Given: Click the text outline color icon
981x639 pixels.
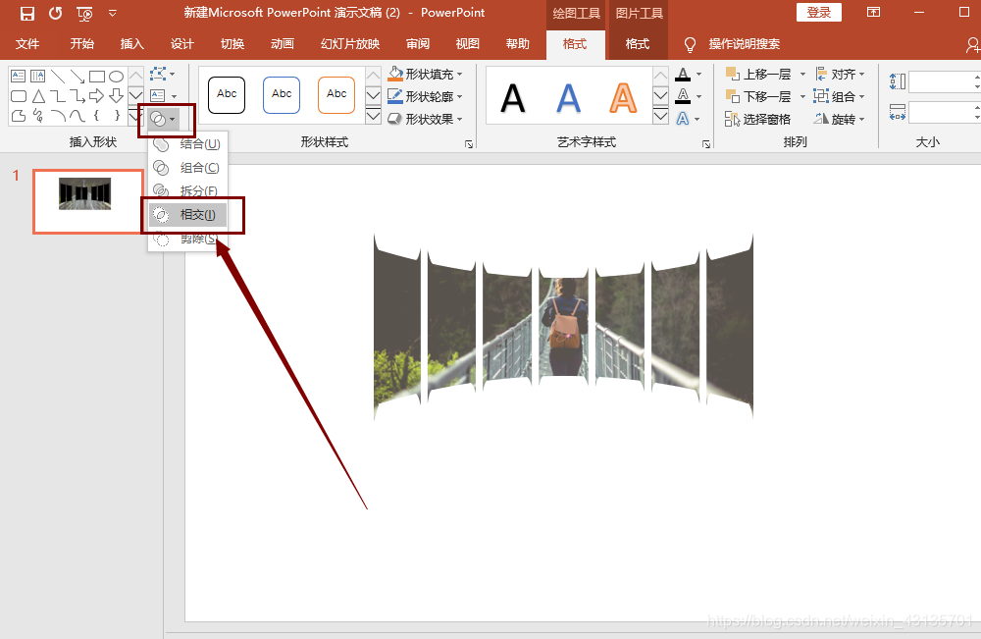Looking at the screenshot, I should (x=683, y=96).
